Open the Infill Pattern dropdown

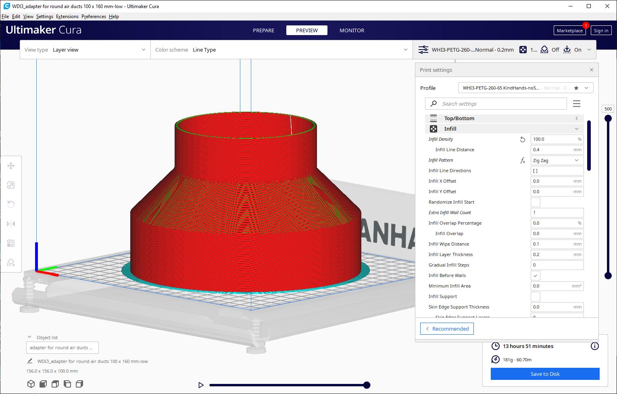coord(557,160)
